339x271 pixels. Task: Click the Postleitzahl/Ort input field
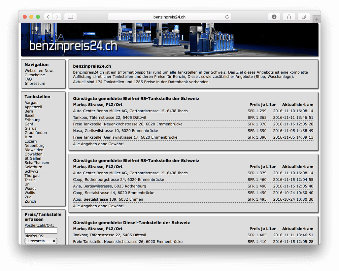(41, 230)
